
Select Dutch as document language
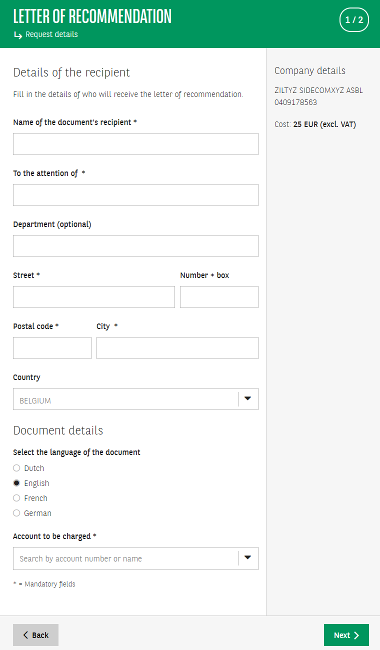16,468
